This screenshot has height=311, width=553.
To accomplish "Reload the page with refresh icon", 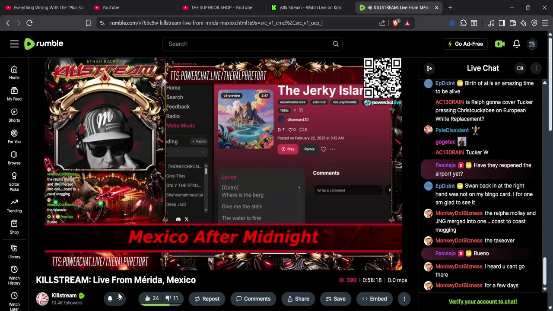I will 29,23.
